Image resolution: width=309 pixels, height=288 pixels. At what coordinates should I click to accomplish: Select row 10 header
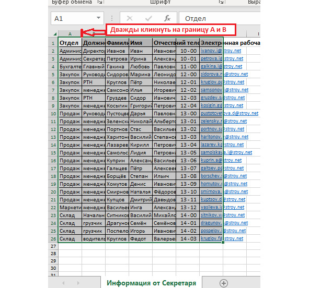(53, 114)
